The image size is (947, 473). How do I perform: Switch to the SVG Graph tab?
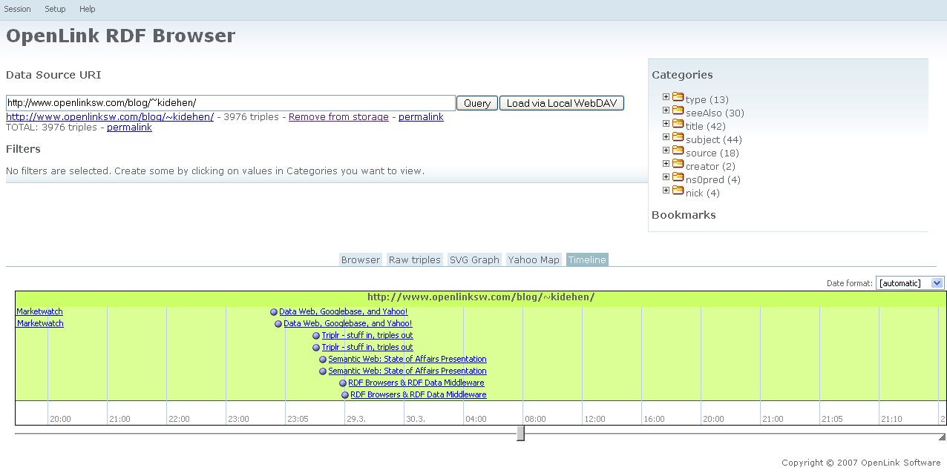click(x=474, y=259)
